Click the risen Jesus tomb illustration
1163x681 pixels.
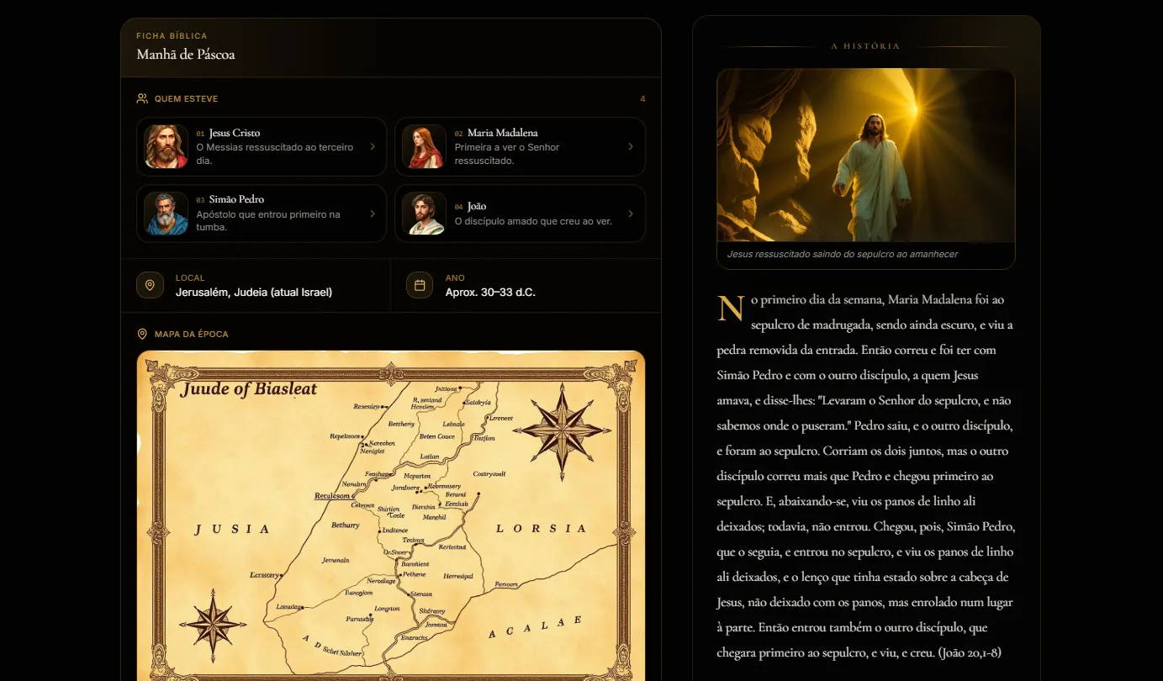tap(866, 156)
